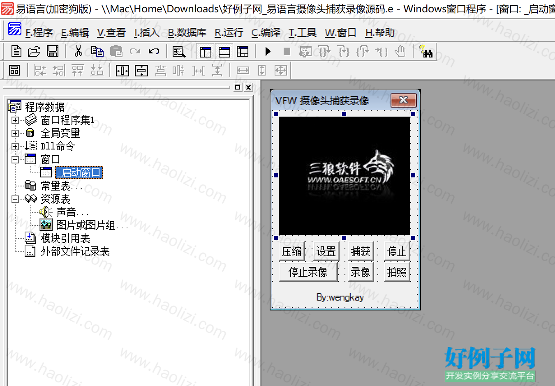Click the hand breakpoint icon in toolbar
The width and height of the screenshot is (555, 386).
[400, 51]
